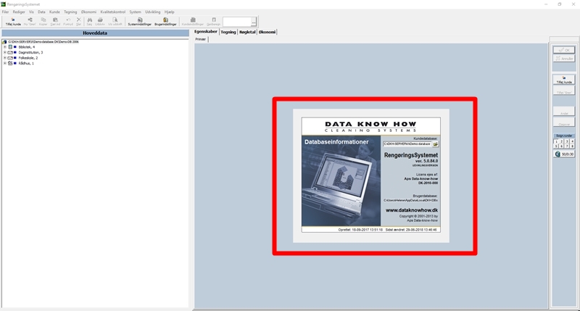Click the Sæt ind paste icon
580x311 pixels.
pos(55,22)
